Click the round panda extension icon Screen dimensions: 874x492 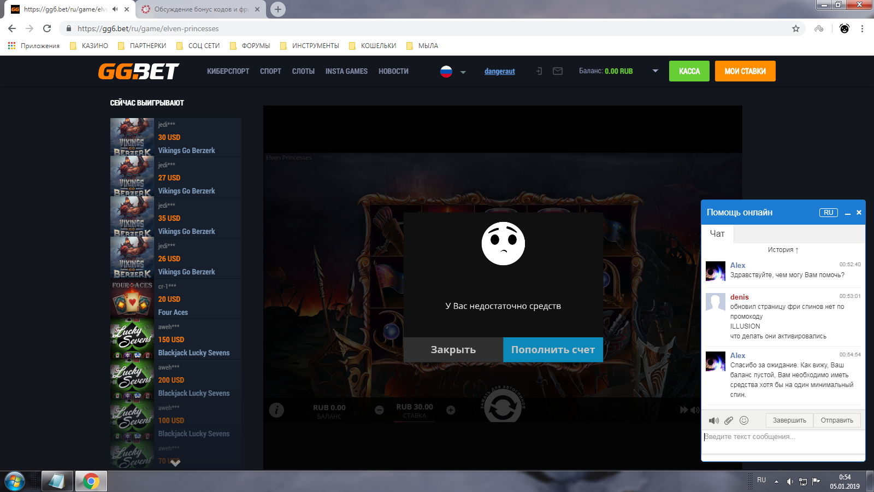coord(845,28)
